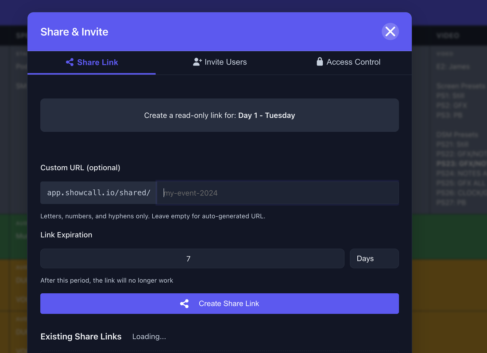Close the Share & Invite dialog
This screenshot has width=487, height=353.
(390, 32)
